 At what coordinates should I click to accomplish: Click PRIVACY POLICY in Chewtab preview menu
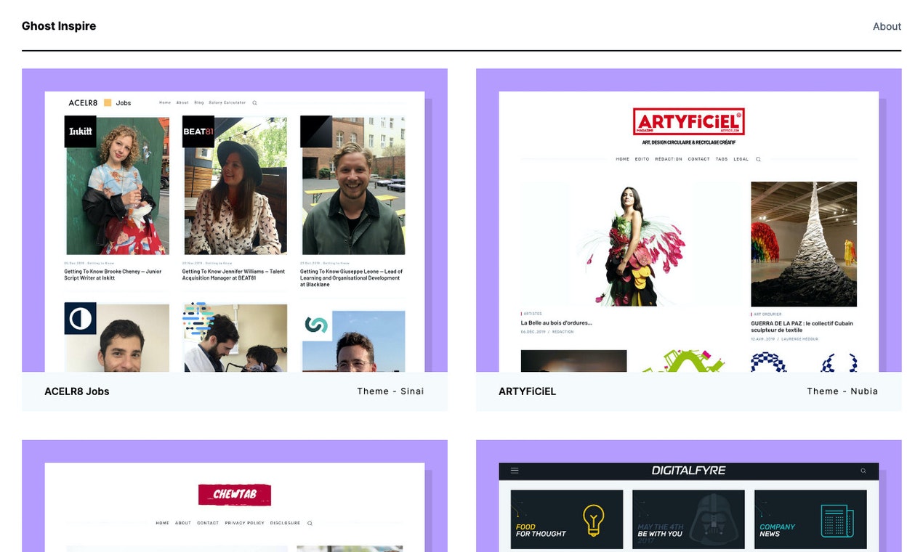click(x=244, y=523)
